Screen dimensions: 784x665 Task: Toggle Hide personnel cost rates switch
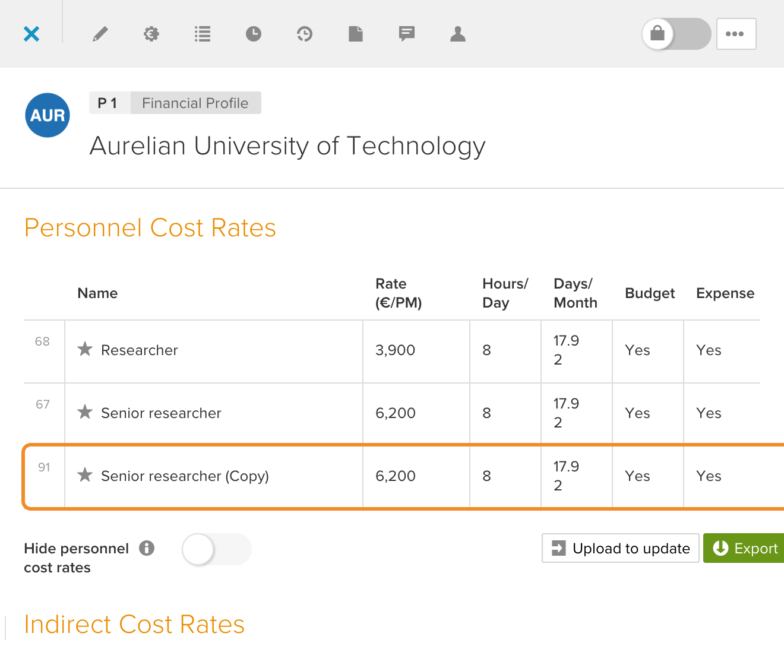pyautogui.click(x=217, y=549)
